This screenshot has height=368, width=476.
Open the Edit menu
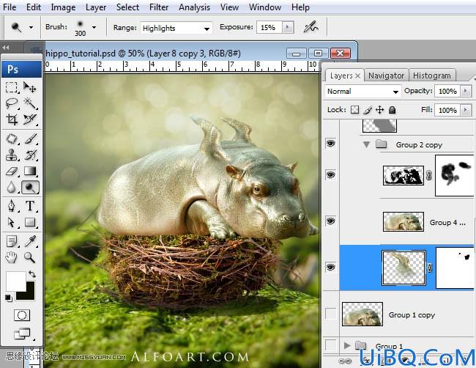pyautogui.click(x=34, y=7)
